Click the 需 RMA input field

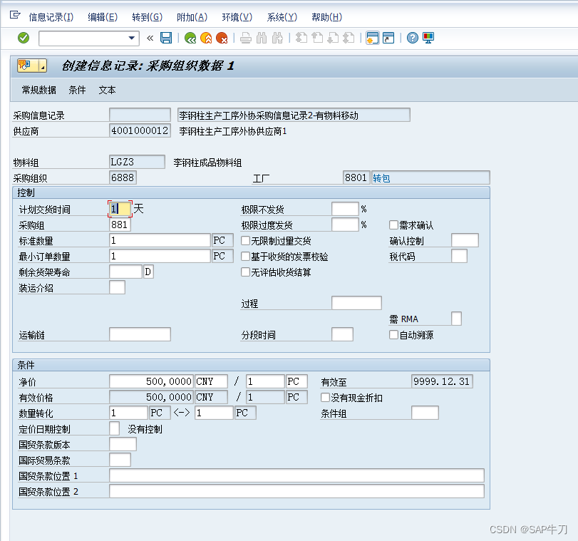pyautogui.click(x=457, y=319)
